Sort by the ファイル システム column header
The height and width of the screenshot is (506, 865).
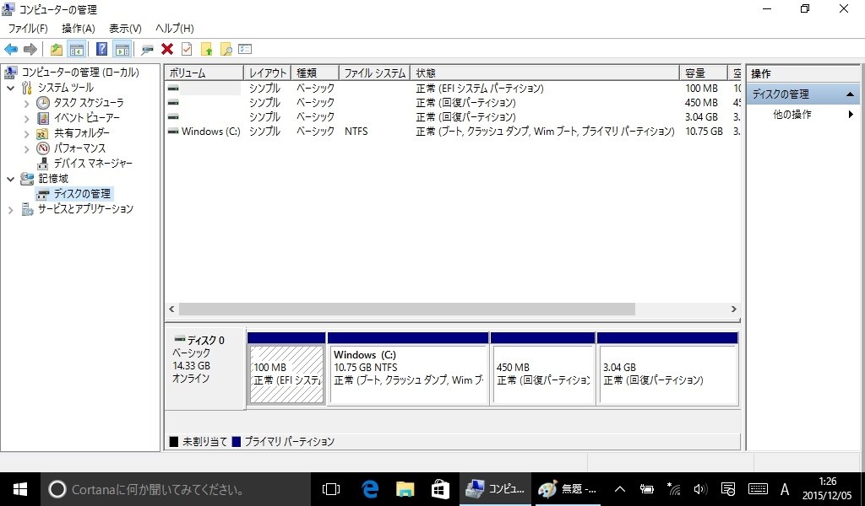374,73
